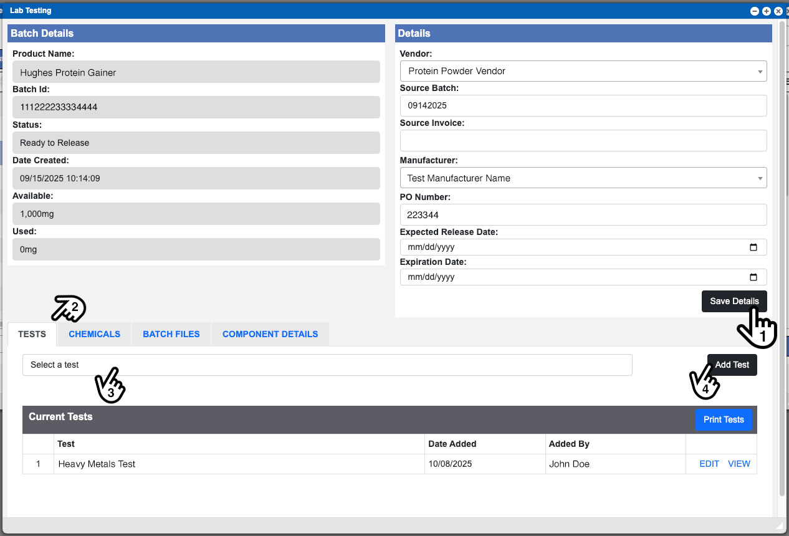Click the Print Tests button
789x536 pixels.
(723, 419)
